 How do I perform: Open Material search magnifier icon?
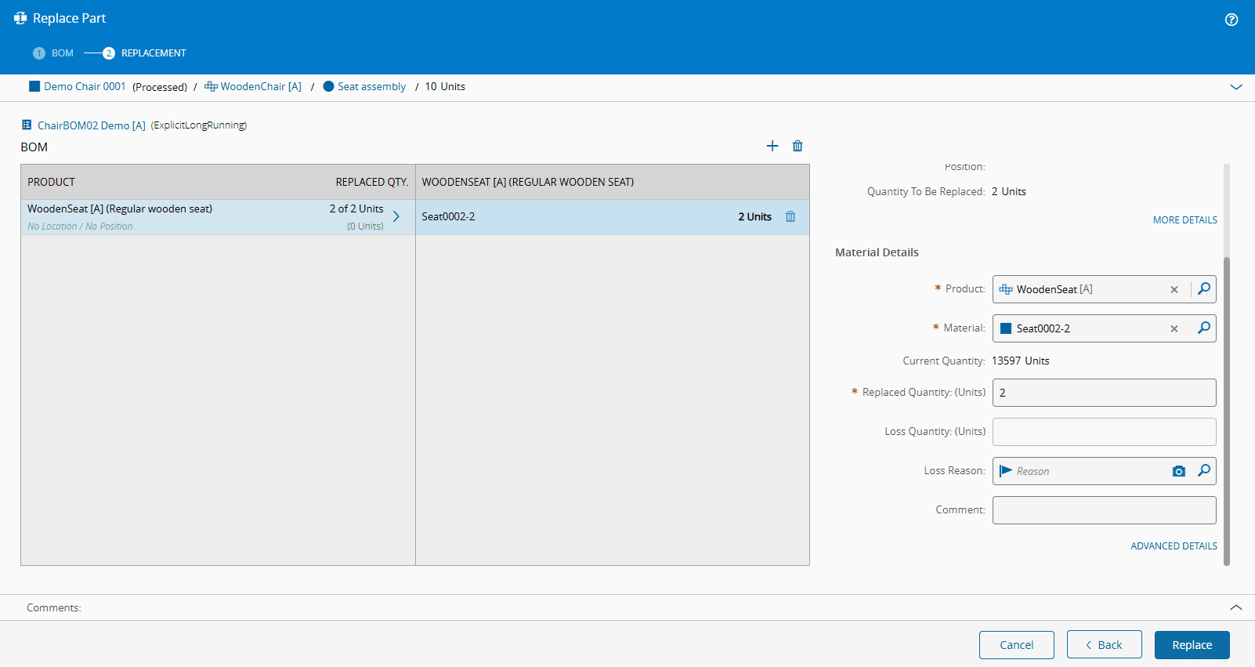click(x=1204, y=328)
